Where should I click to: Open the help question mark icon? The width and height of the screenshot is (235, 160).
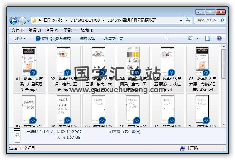[219, 38]
